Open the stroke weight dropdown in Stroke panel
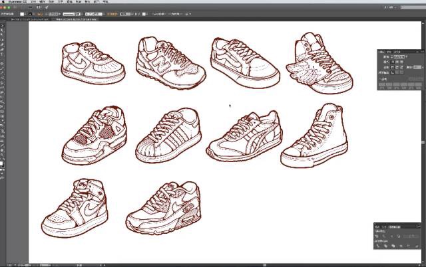Image resolution: width=426 pixels, height=267 pixels. coord(407,56)
